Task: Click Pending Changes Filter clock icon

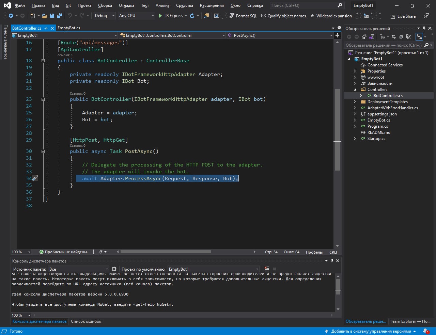Action: 383,37
